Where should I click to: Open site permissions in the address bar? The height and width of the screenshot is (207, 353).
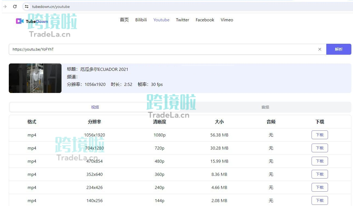click(26, 7)
